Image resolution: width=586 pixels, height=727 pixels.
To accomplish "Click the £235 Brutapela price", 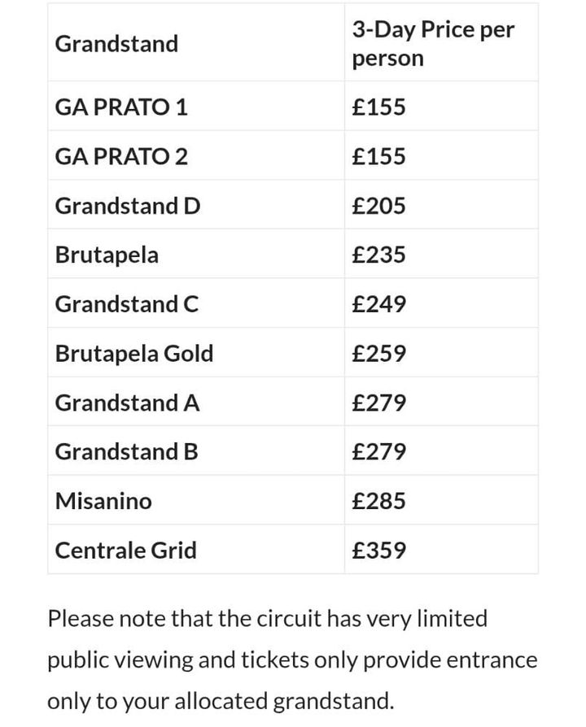I will (378, 255).
